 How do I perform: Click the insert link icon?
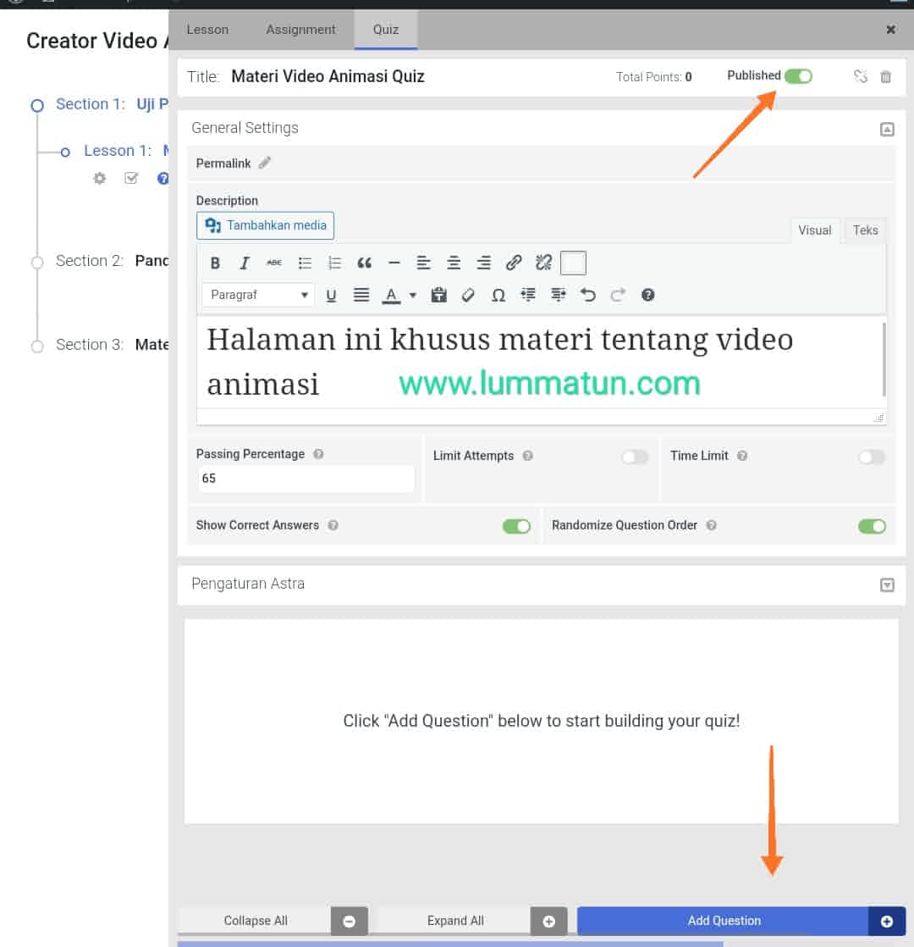coord(514,263)
